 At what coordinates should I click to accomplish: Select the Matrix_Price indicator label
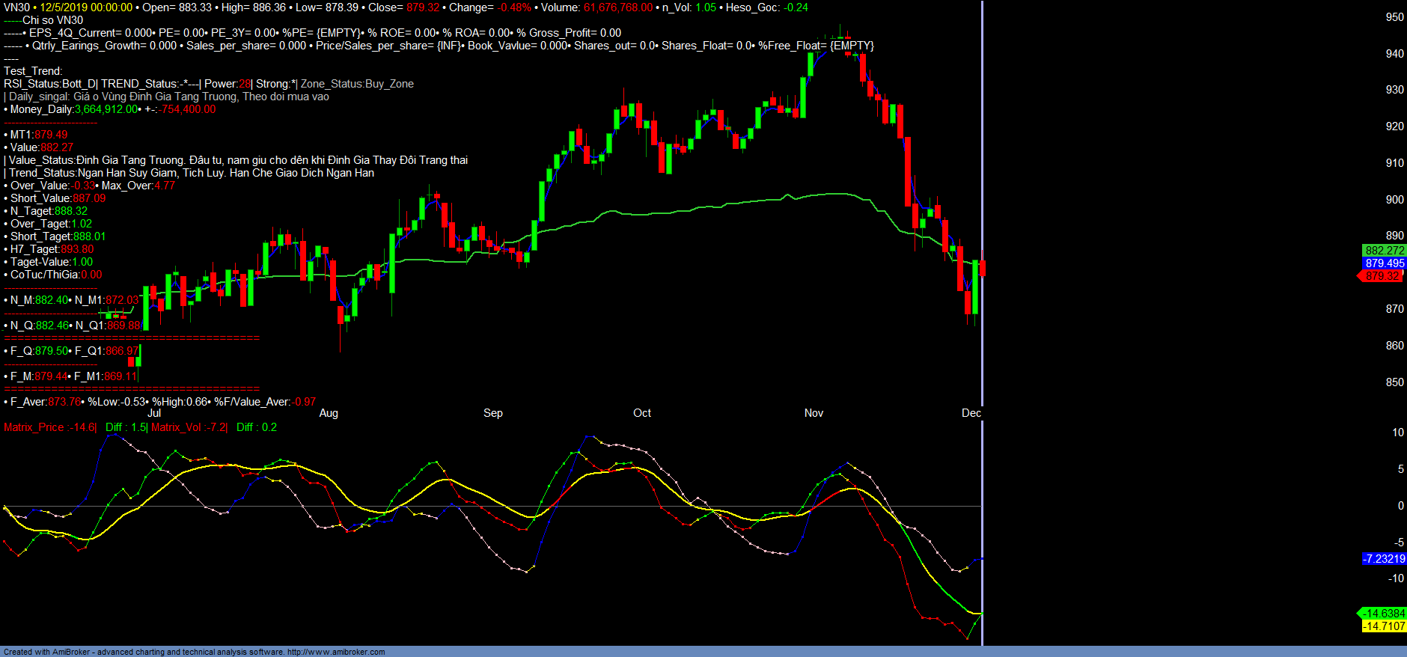[49, 427]
